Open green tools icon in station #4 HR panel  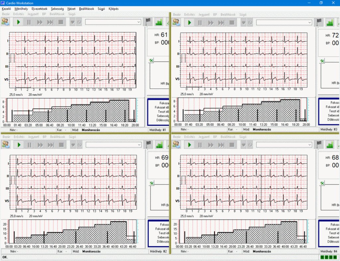pos(322,183)
